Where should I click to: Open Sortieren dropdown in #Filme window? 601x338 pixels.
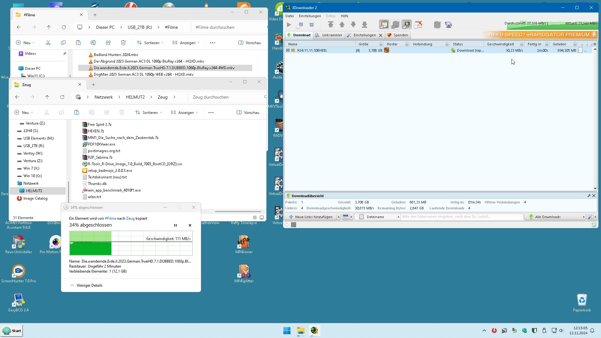click(x=150, y=43)
